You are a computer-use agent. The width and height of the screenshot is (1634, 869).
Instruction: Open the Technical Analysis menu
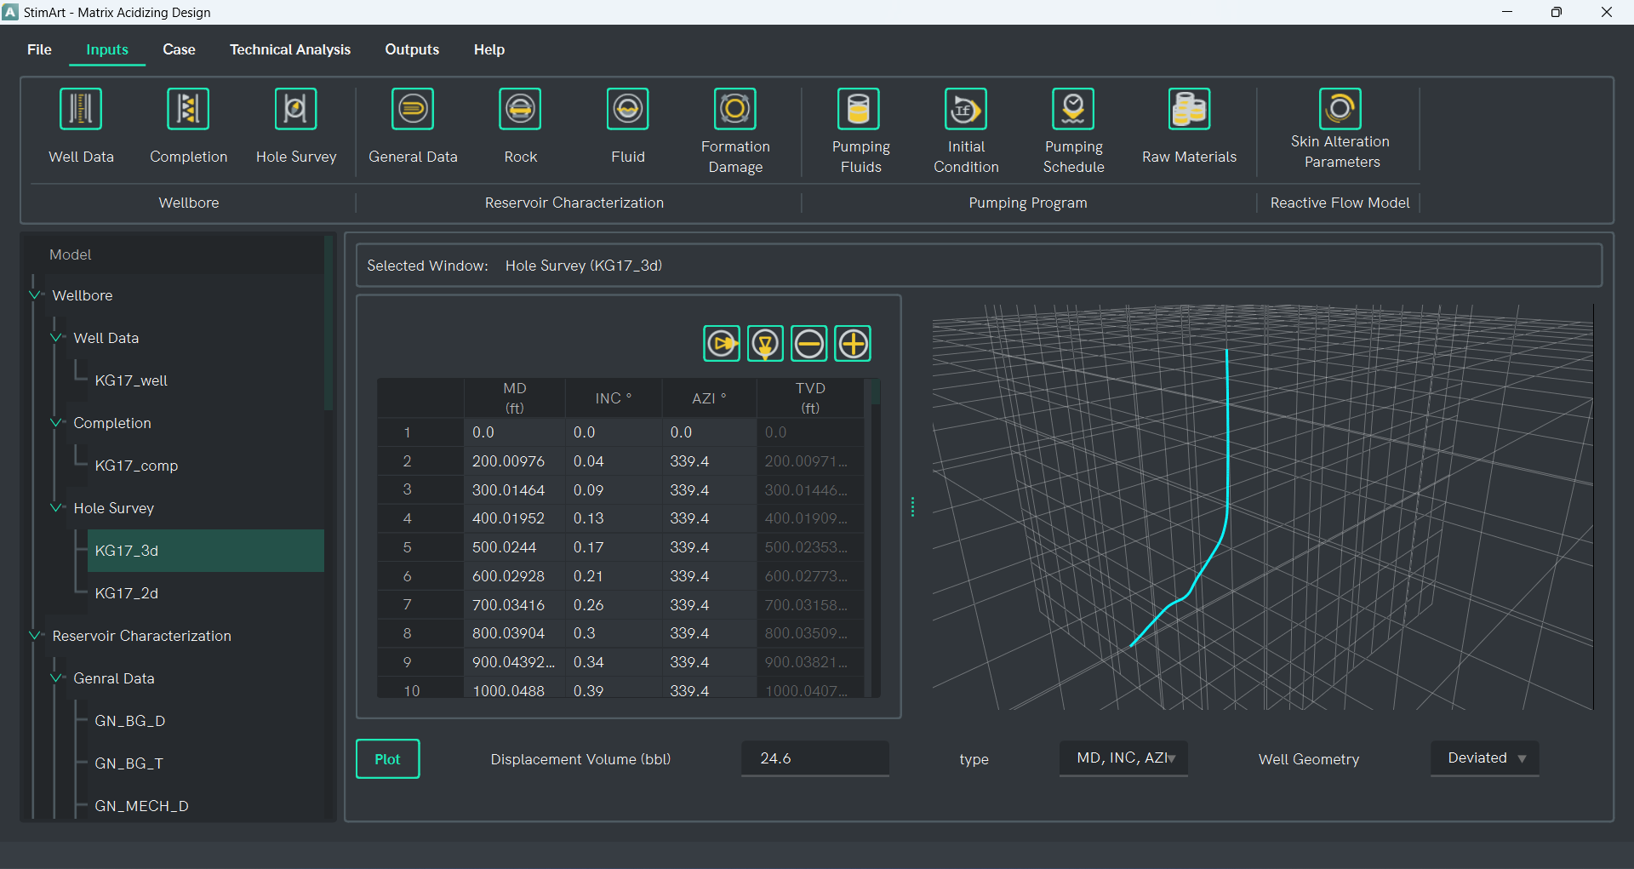pos(289,49)
